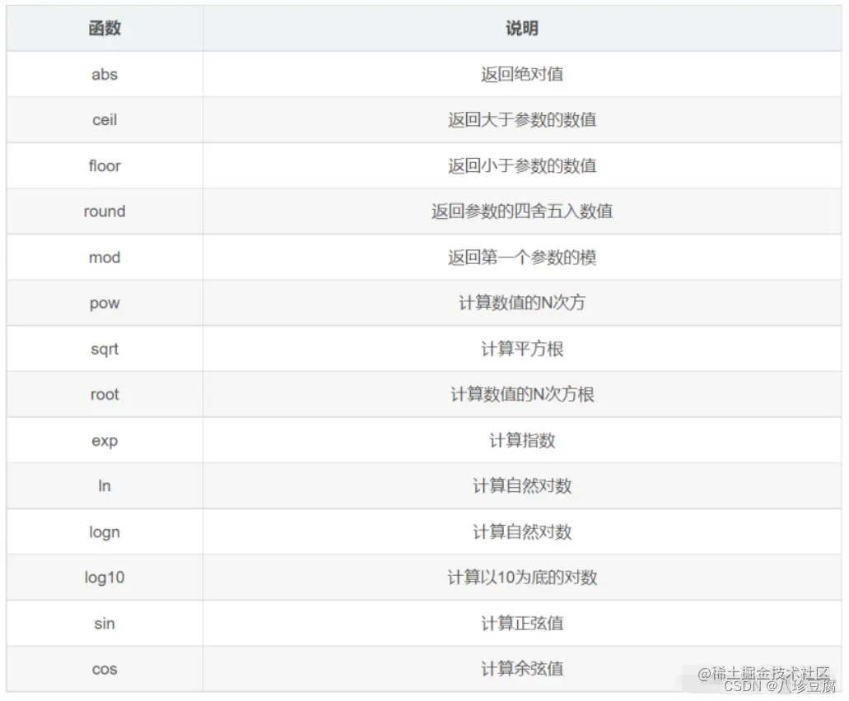This screenshot has height=701, width=849.
Task: Click '计算自然对数' in the ln row
Action: coord(522,485)
